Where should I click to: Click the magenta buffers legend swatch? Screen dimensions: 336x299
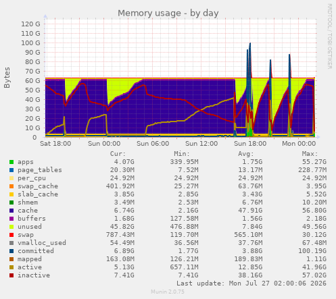point(11,219)
